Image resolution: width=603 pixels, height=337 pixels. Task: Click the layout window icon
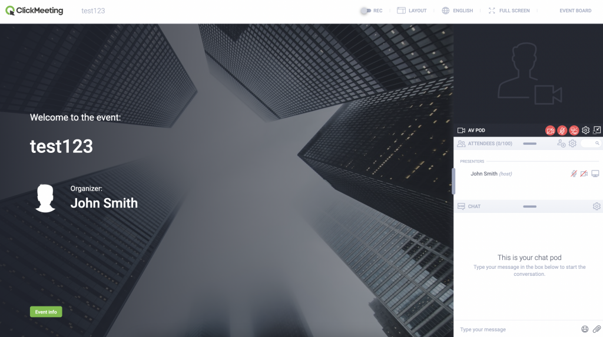401,11
